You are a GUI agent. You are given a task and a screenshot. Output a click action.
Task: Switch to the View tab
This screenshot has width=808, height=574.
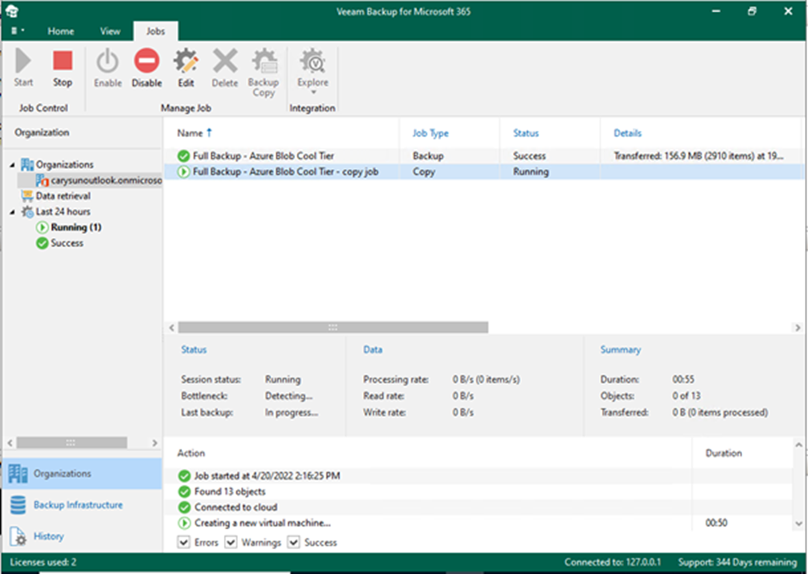[x=110, y=31]
